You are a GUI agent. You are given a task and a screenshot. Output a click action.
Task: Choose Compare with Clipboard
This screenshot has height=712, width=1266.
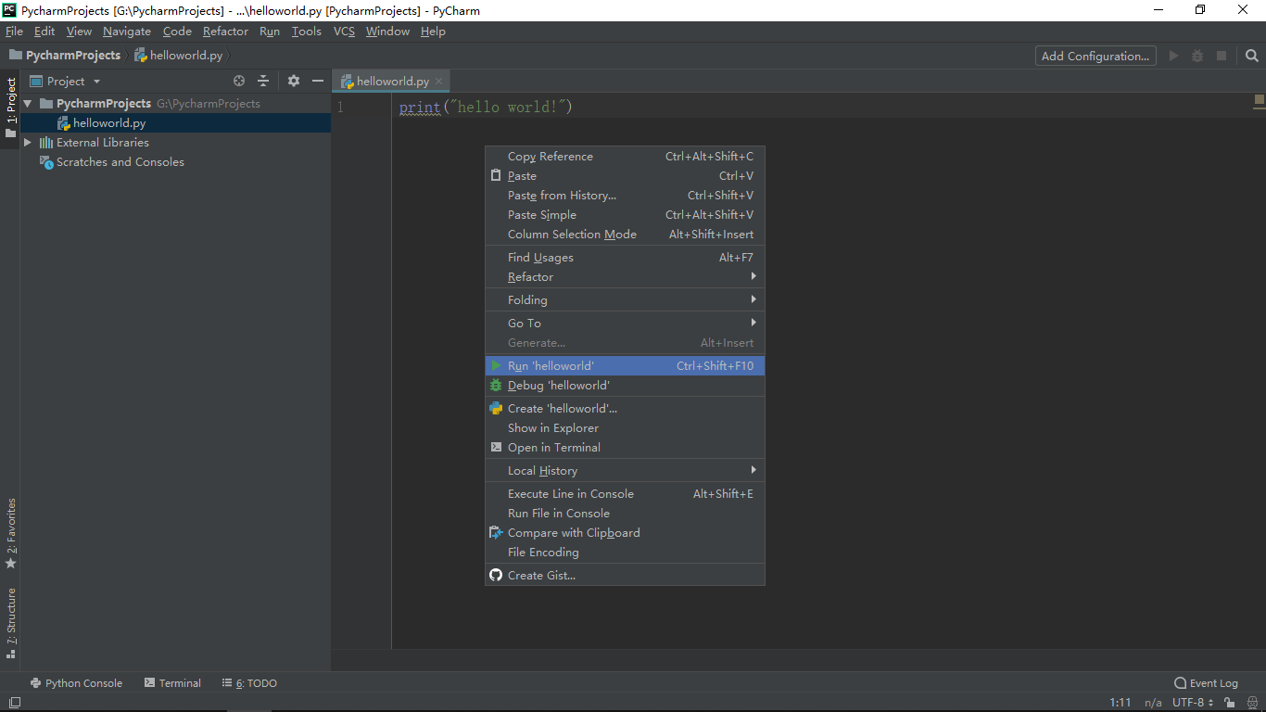[x=625, y=533]
